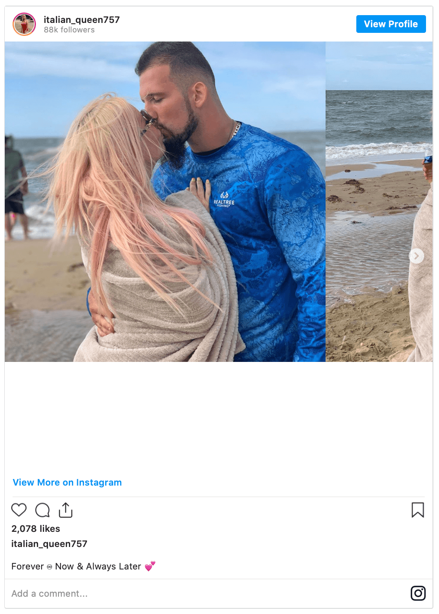Open comments via the speech bubble icon
439x614 pixels.
42,510
